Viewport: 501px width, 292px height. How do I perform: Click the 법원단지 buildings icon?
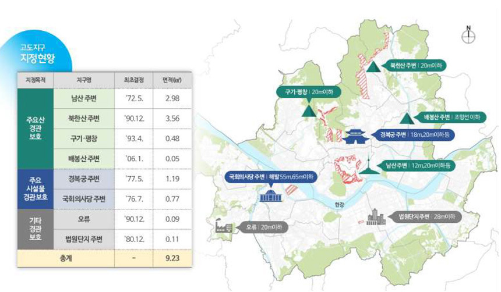pos(375,218)
